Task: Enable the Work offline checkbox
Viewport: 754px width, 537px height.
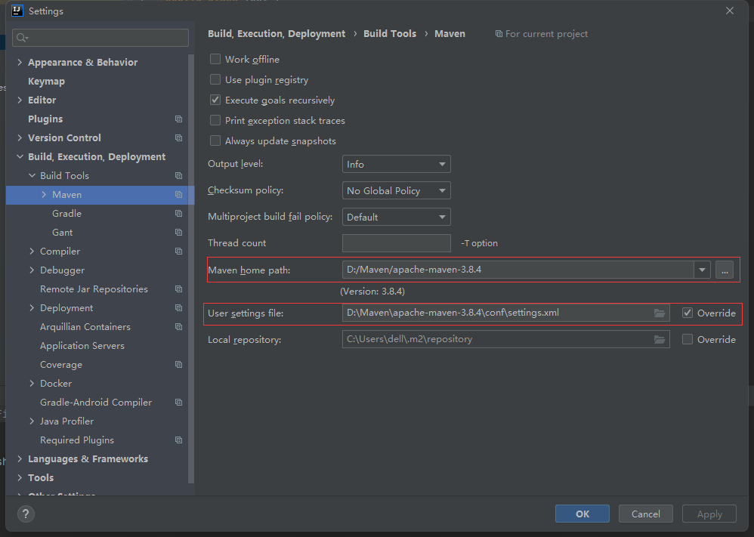Action: (x=215, y=59)
